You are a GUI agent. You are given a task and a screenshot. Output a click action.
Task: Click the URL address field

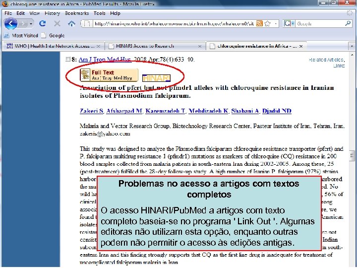click(174, 23)
